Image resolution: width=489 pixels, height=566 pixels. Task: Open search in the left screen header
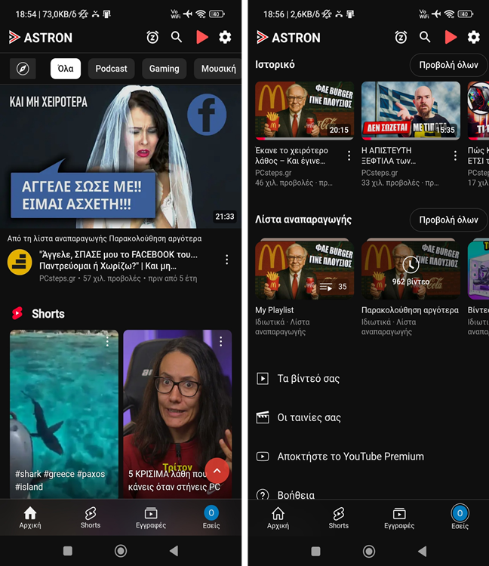177,37
